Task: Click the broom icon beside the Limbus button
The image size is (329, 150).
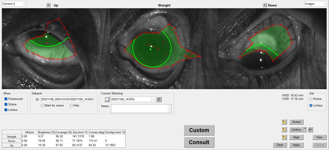Action: (x=284, y=130)
